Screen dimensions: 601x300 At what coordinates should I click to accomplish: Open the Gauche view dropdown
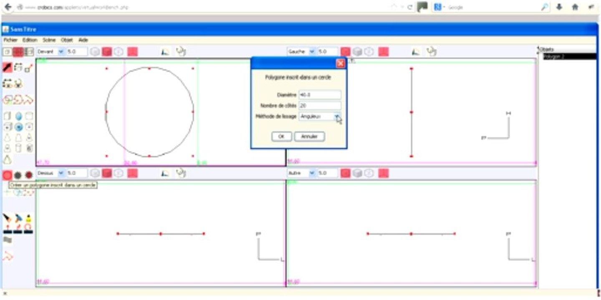point(311,52)
